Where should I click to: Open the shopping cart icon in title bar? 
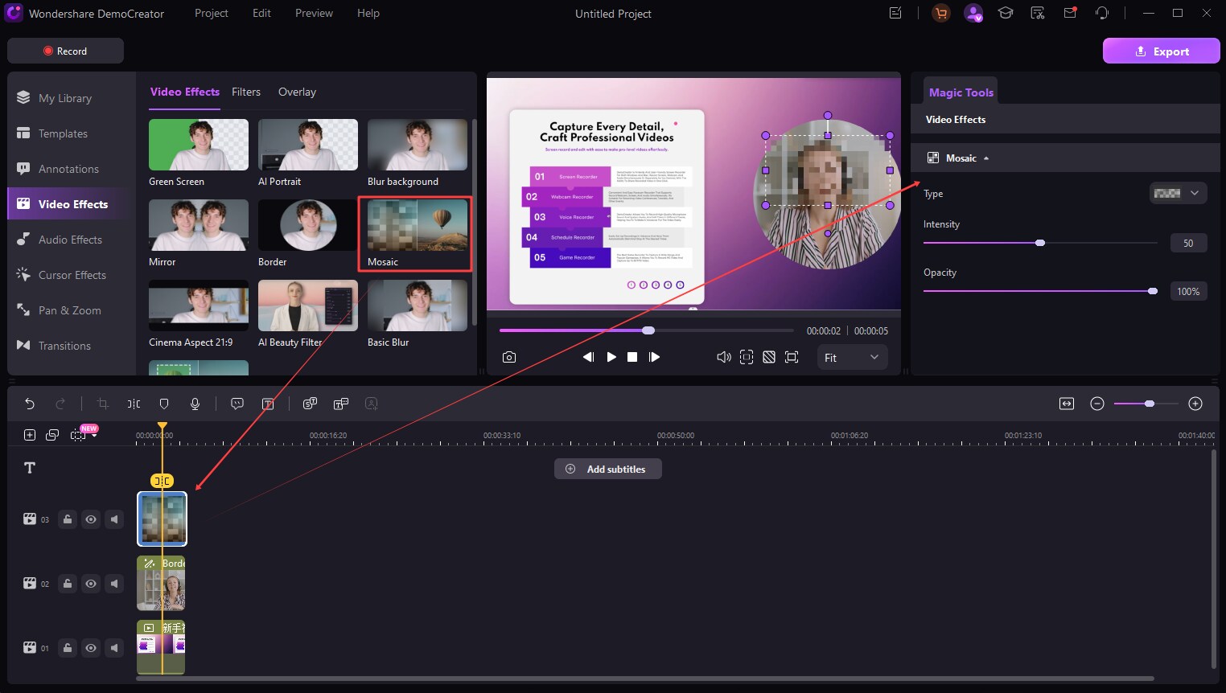tap(940, 13)
